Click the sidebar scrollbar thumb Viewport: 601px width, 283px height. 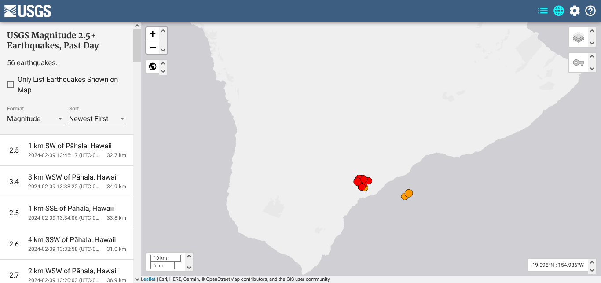(x=137, y=46)
